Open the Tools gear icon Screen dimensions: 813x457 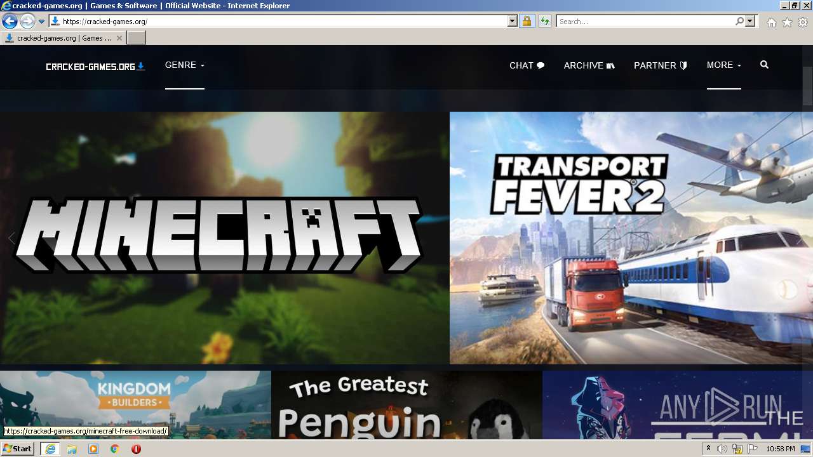click(x=803, y=22)
